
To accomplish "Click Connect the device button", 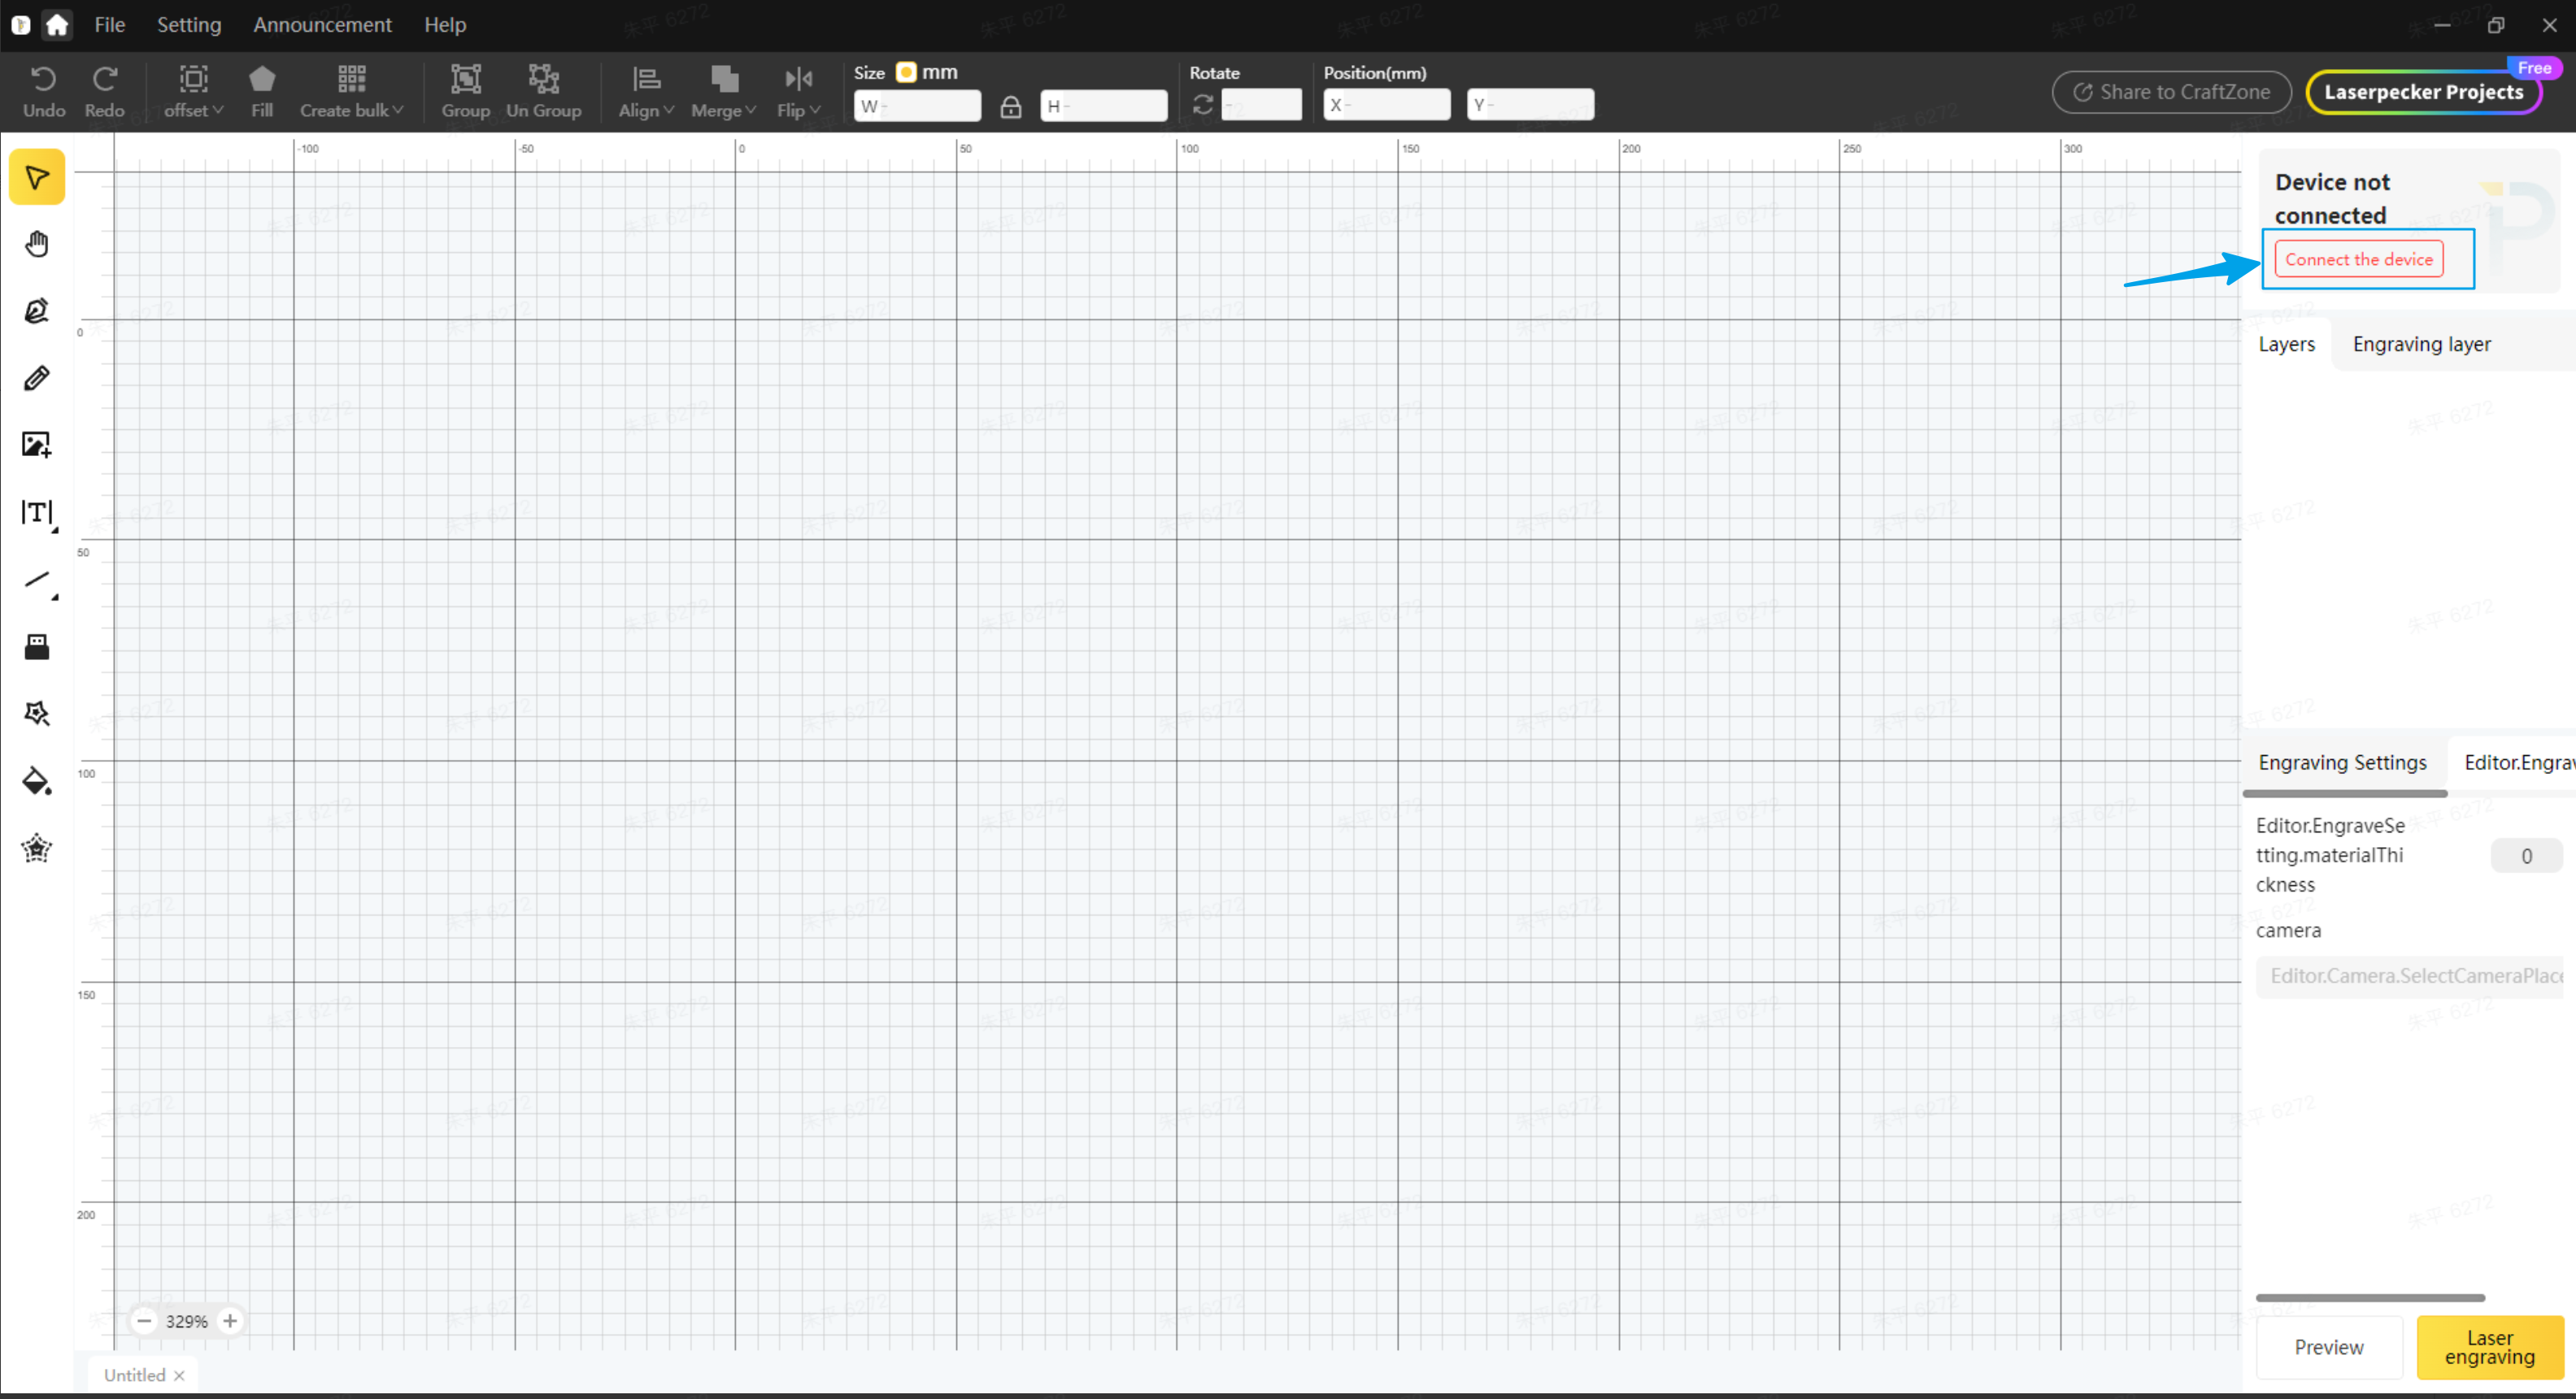I will point(2358,259).
